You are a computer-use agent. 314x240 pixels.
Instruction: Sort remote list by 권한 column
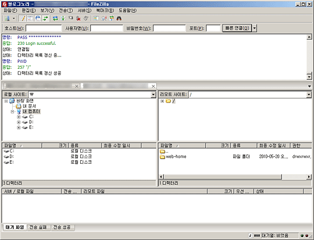tap(301, 146)
